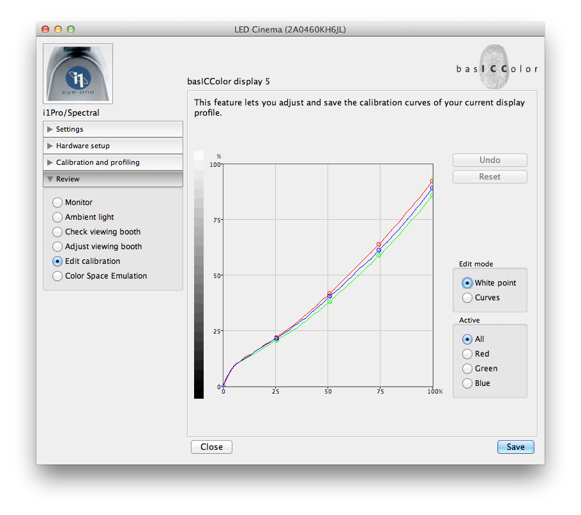Screen dimensions: 581x515
Task: Save the calibration curves
Action: 515,447
